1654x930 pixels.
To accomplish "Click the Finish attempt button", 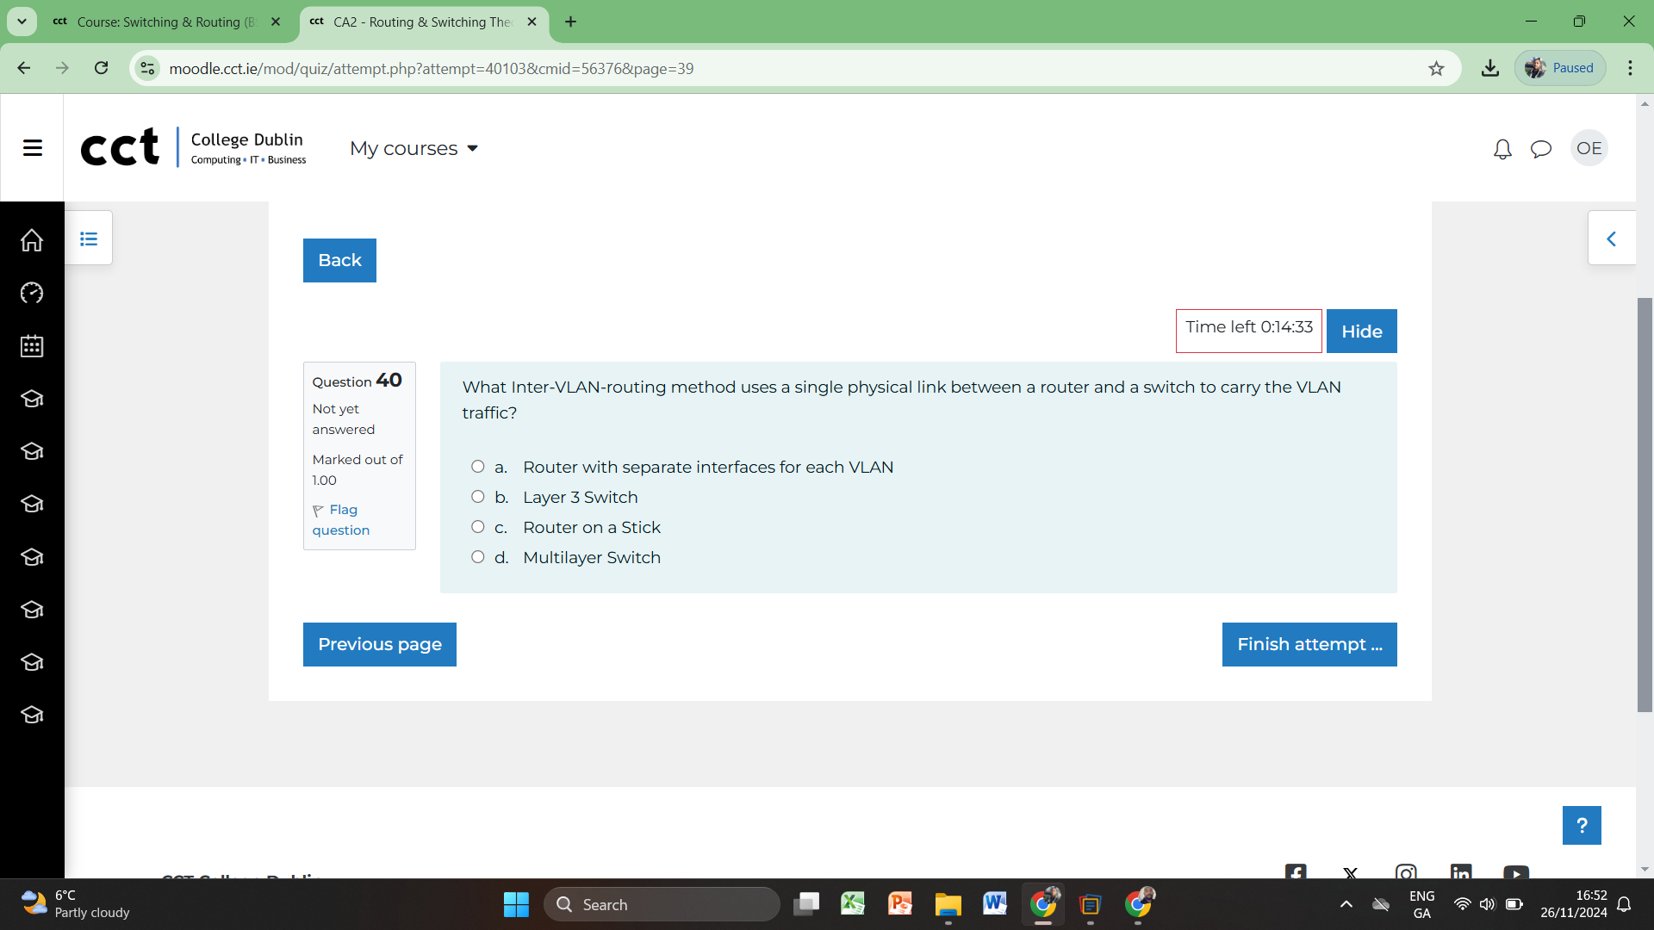I will 1309,644.
